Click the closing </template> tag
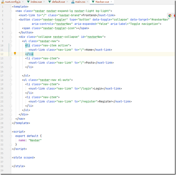The image size is (176, 175). coord(21,123)
